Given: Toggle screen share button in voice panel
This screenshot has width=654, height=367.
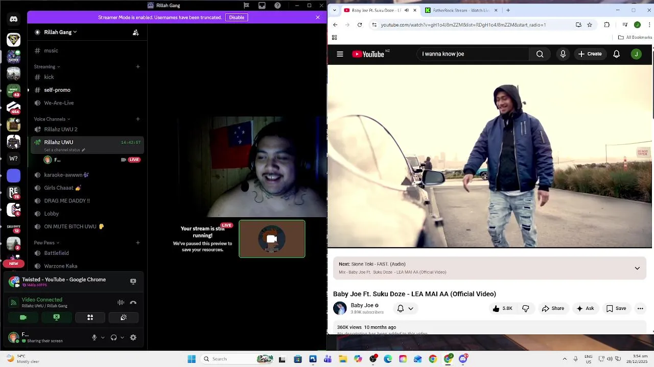Looking at the screenshot, I should click(57, 318).
